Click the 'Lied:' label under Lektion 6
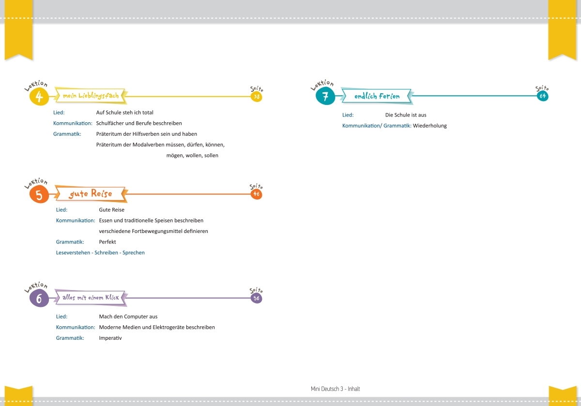Image resolution: width=581 pixels, height=406 pixels. [61, 317]
